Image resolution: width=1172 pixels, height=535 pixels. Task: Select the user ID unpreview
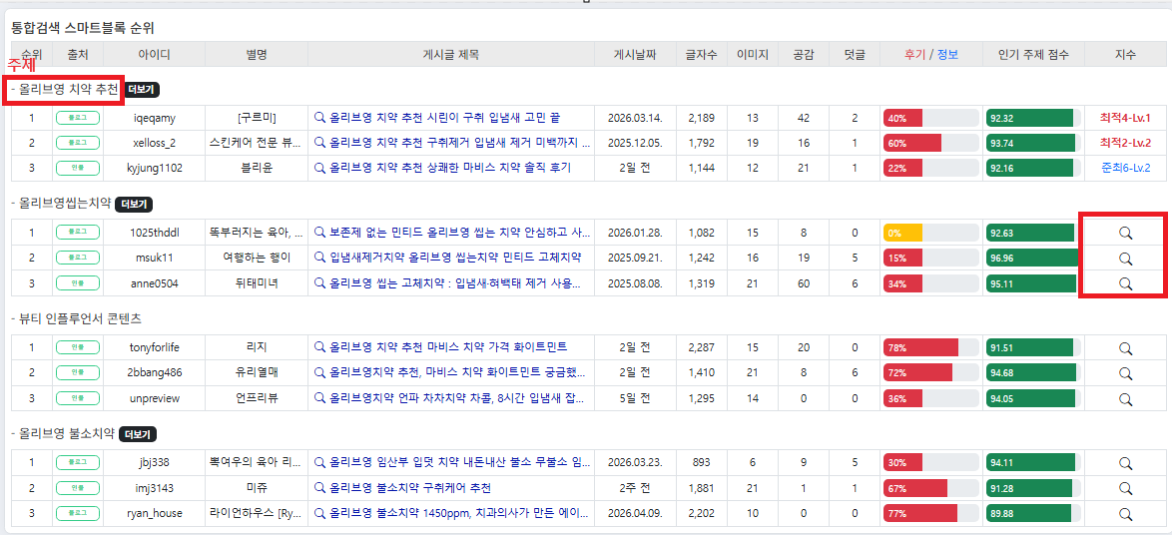[154, 398]
